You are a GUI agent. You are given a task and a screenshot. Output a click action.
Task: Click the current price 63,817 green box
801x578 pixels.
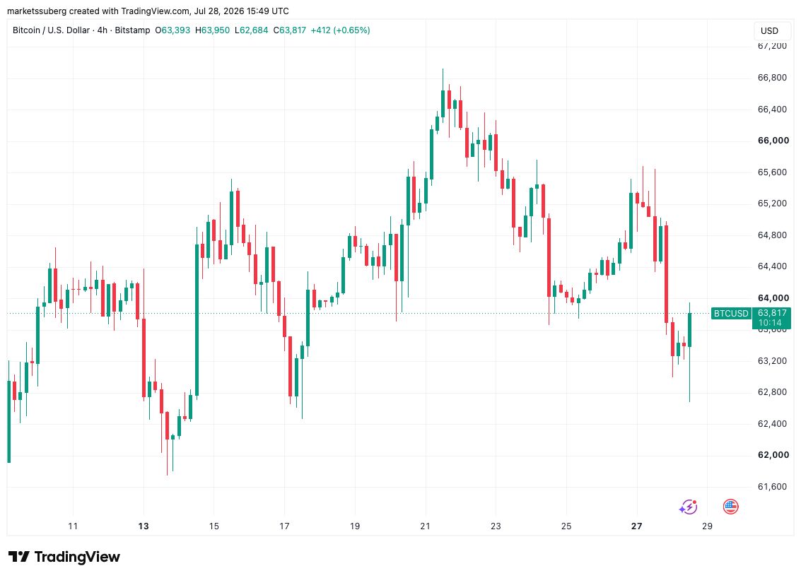tap(771, 313)
